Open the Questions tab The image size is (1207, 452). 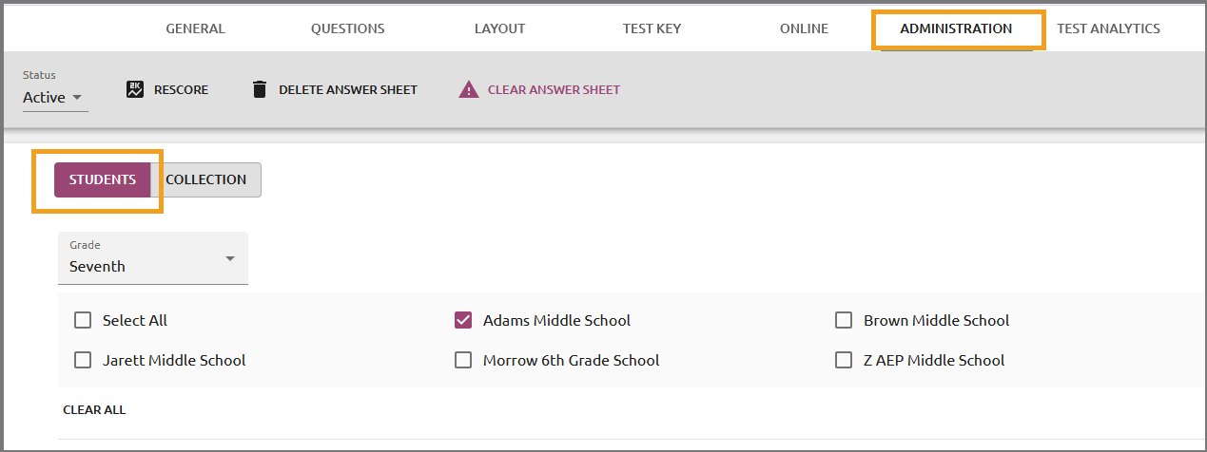point(348,28)
